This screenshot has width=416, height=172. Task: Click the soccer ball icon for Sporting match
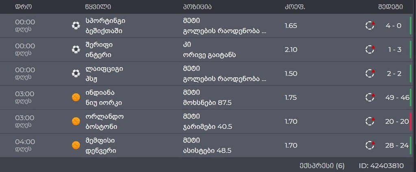(x=76, y=25)
